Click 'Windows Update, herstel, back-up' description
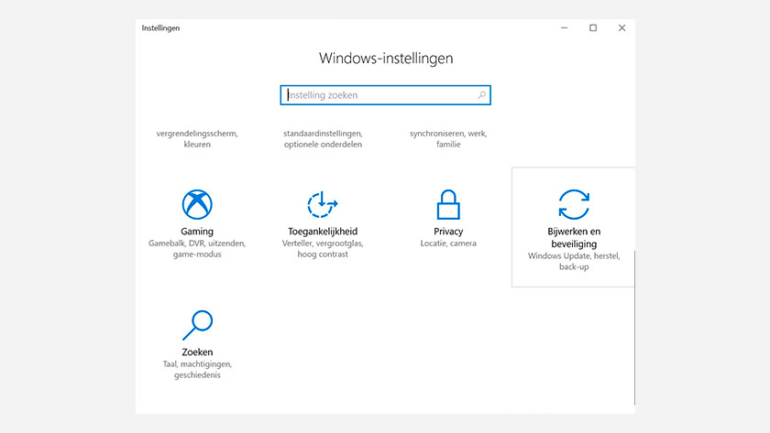 tap(574, 262)
